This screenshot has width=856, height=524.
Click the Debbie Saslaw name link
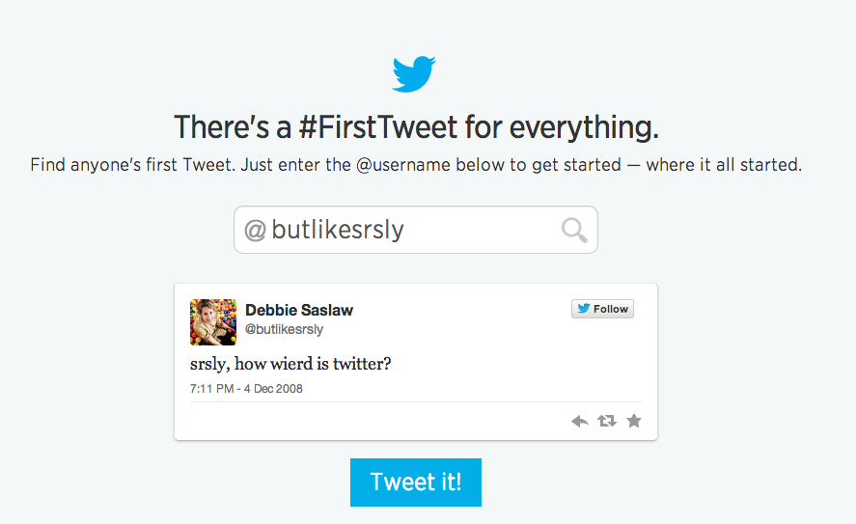[299, 310]
